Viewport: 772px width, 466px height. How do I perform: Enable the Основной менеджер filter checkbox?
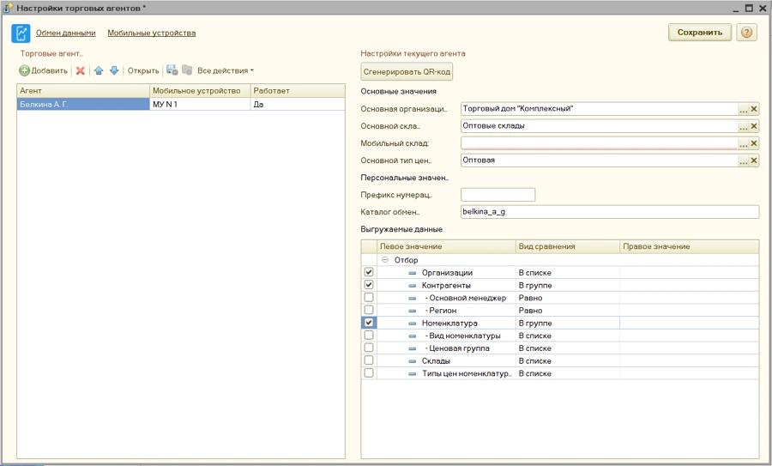tap(368, 297)
